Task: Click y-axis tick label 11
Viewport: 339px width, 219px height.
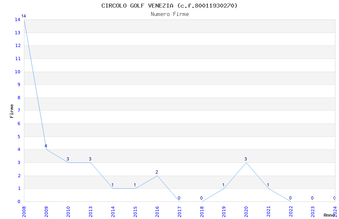Action: (18, 59)
